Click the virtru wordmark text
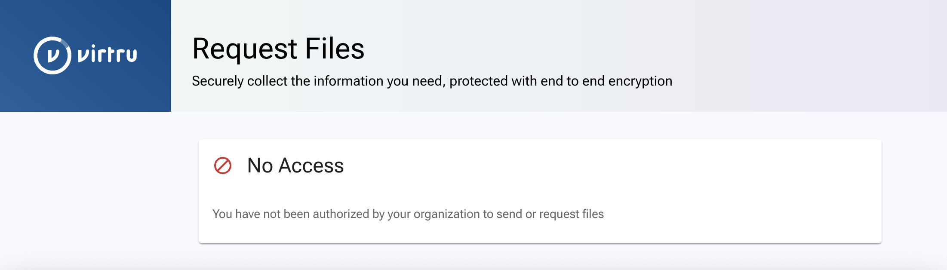The image size is (947, 270). (x=107, y=55)
